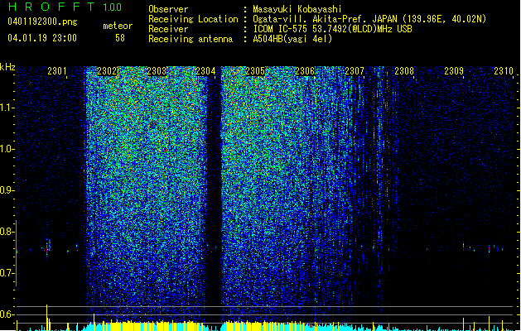Click the meteor count value 58
This screenshot has width=521, height=331.
(120, 38)
